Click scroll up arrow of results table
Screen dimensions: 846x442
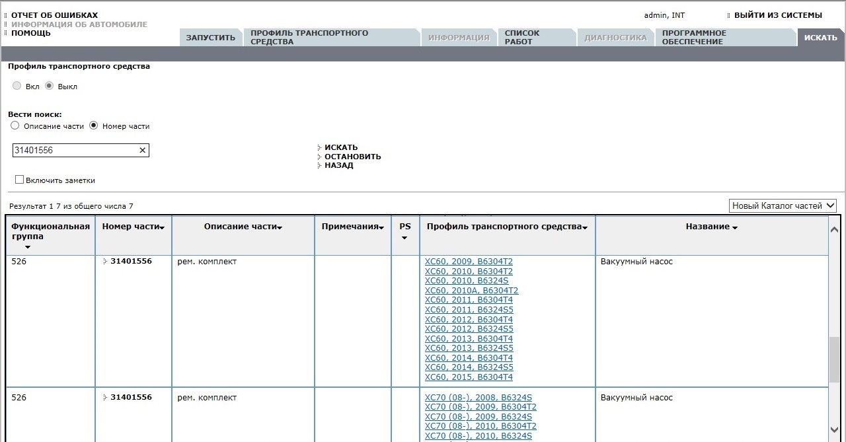(x=834, y=230)
